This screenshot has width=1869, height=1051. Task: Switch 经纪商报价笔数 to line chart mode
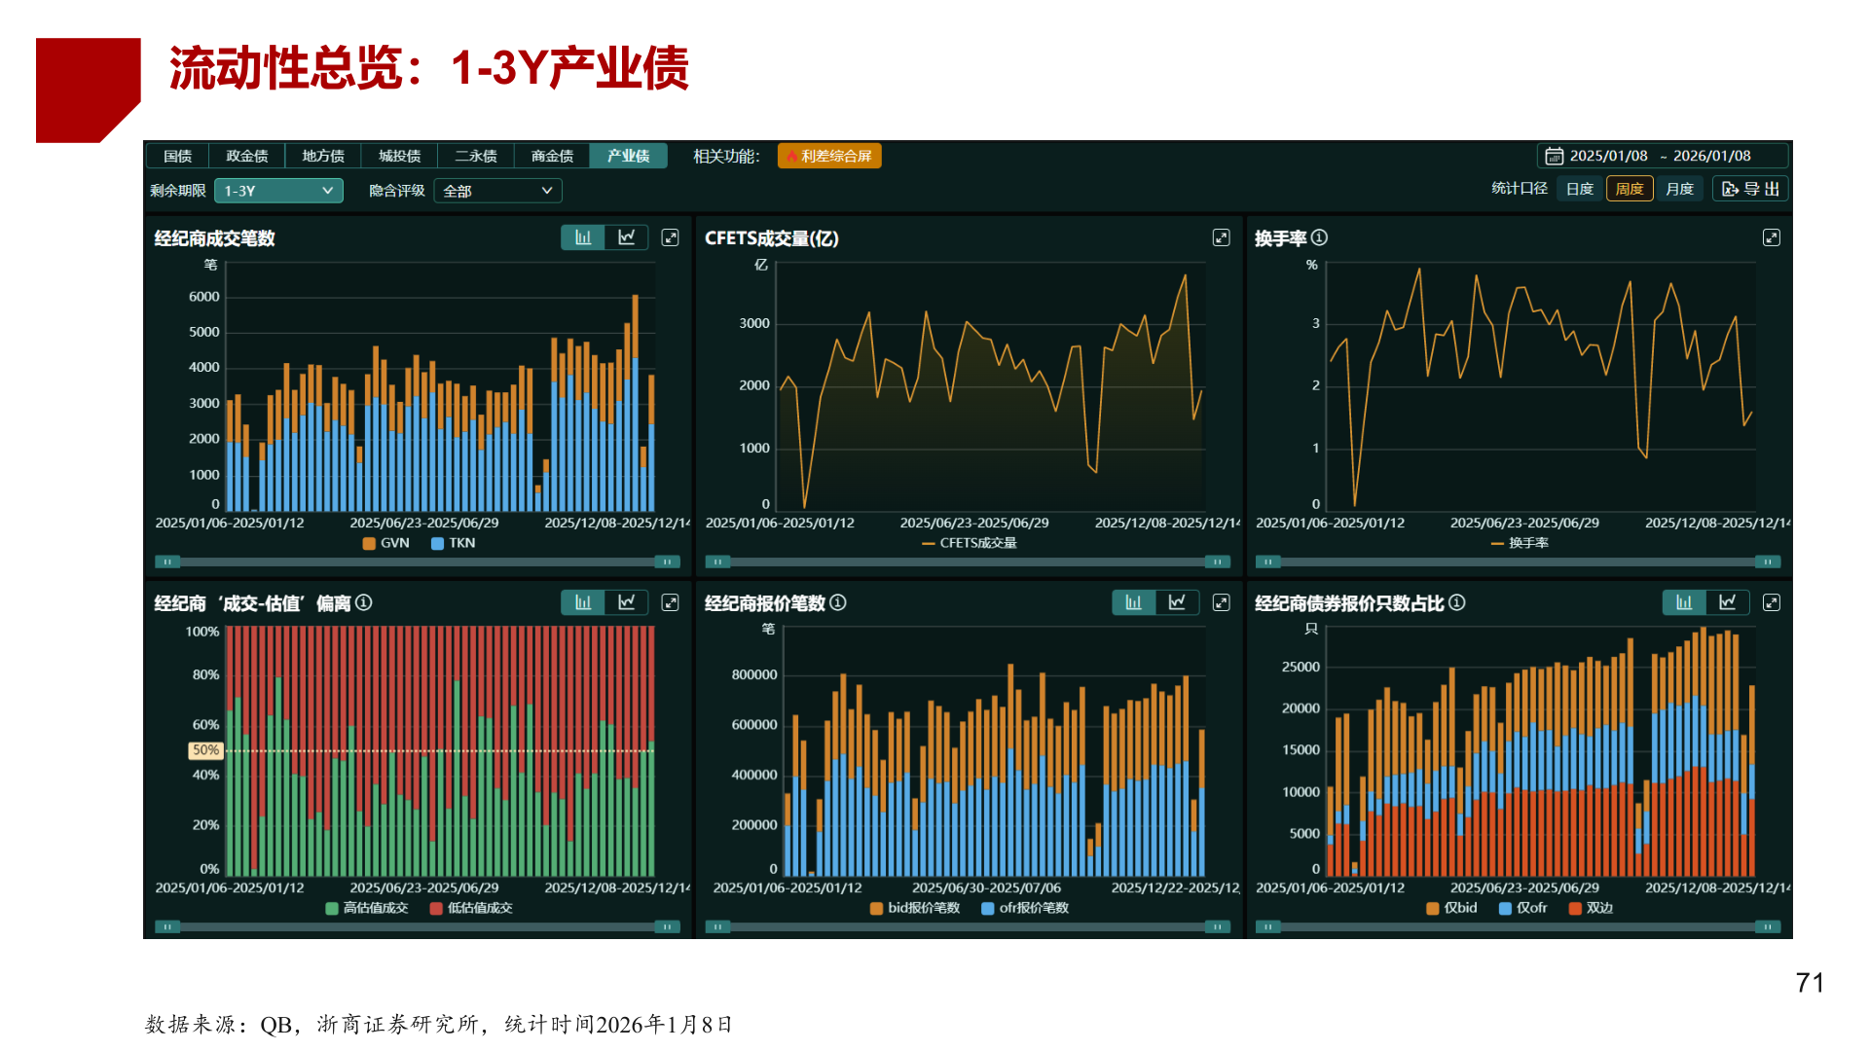[1177, 602]
